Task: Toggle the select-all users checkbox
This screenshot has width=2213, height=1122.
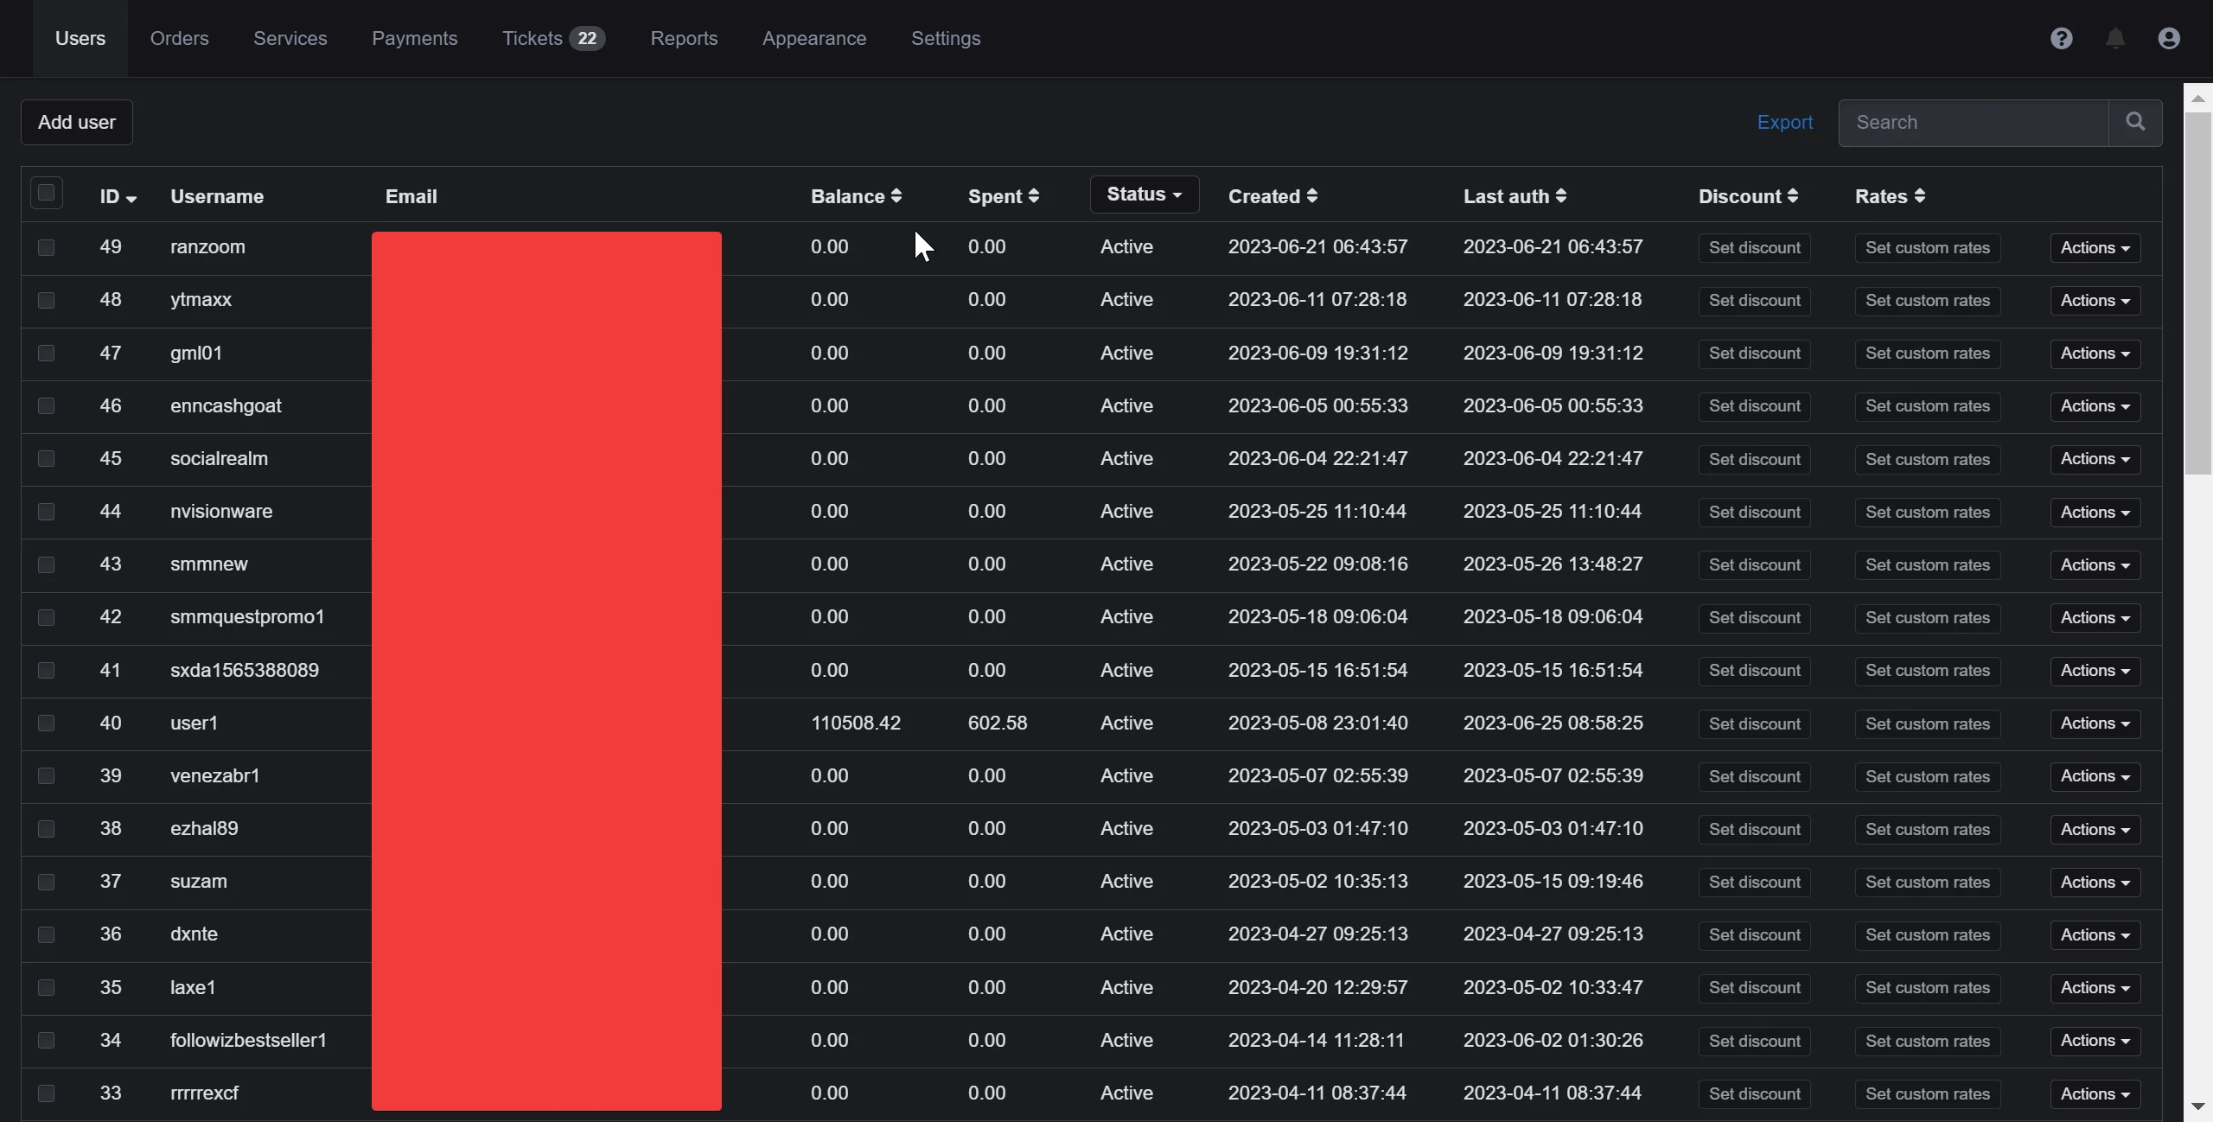Action: [47, 192]
